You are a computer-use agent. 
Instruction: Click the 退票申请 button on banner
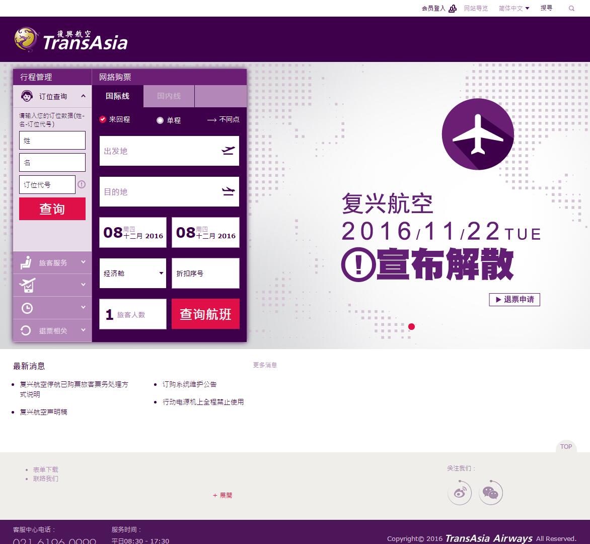pos(514,300)
